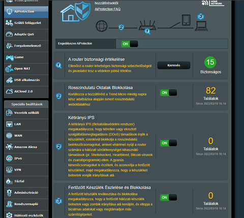Click the IPv6 globe icon
244x218 pixels.
pos(9,159)
